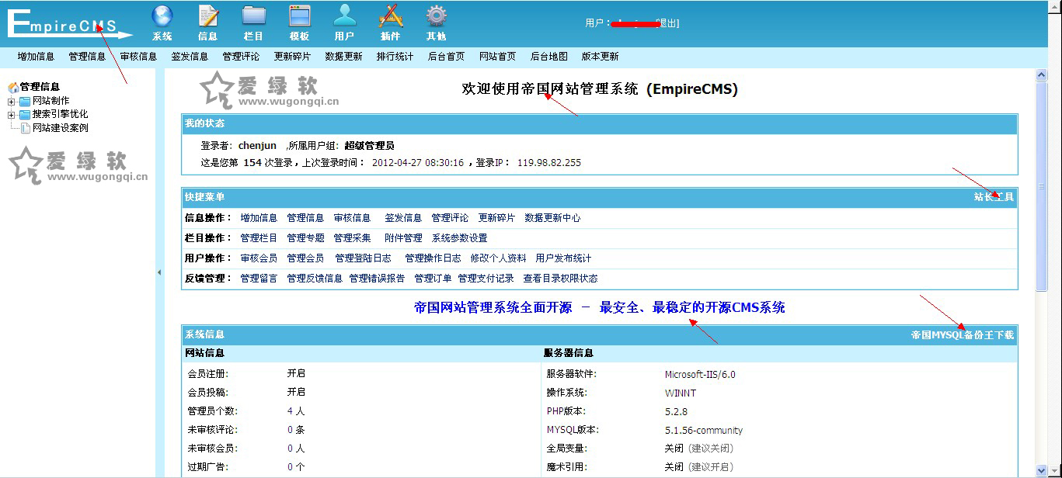Click 增加信息 in 信息操作 row

[259, 218]
